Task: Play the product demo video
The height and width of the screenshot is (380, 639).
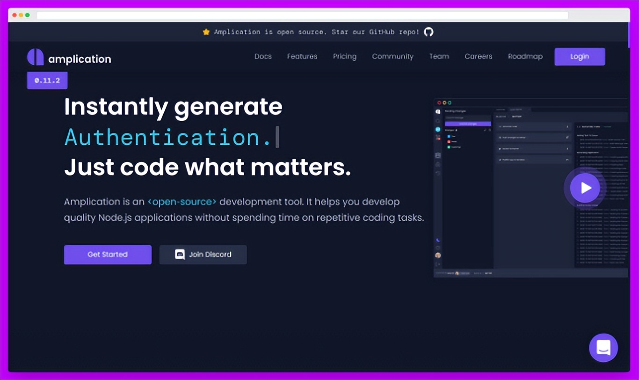Action: point(585,188)
